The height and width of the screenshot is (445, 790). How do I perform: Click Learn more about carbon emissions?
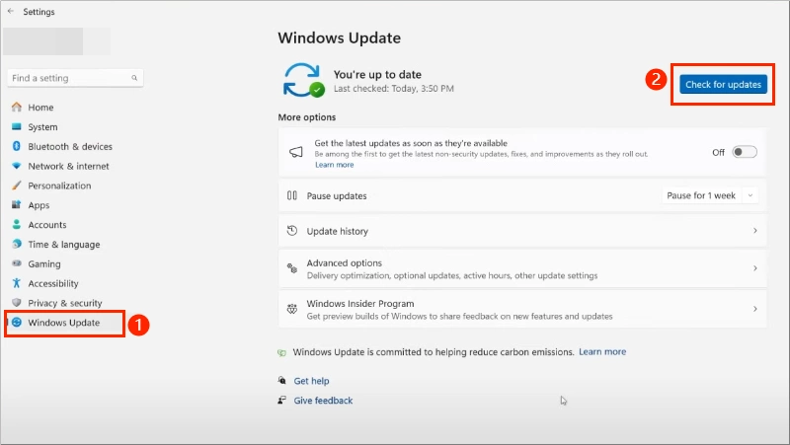pos(602,352)
